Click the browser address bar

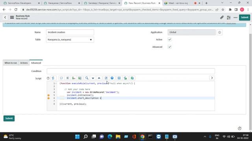tap(120, 9)
